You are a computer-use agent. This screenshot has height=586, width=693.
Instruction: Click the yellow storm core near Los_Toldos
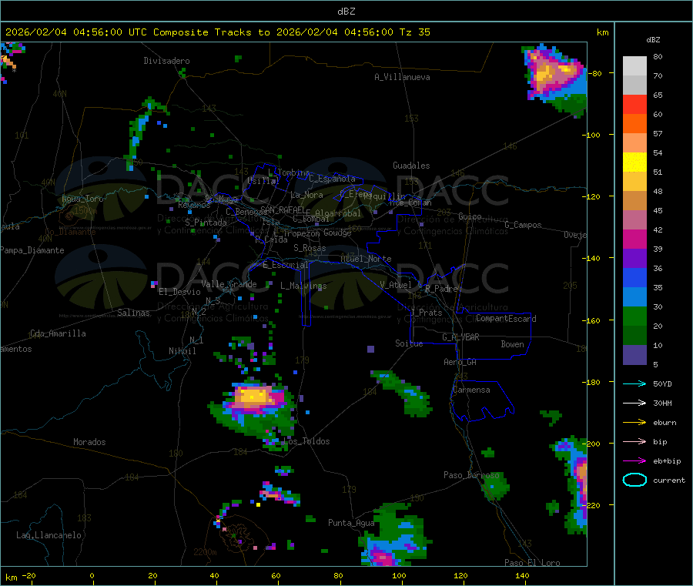pyautogui.click(x=253, y=394)
